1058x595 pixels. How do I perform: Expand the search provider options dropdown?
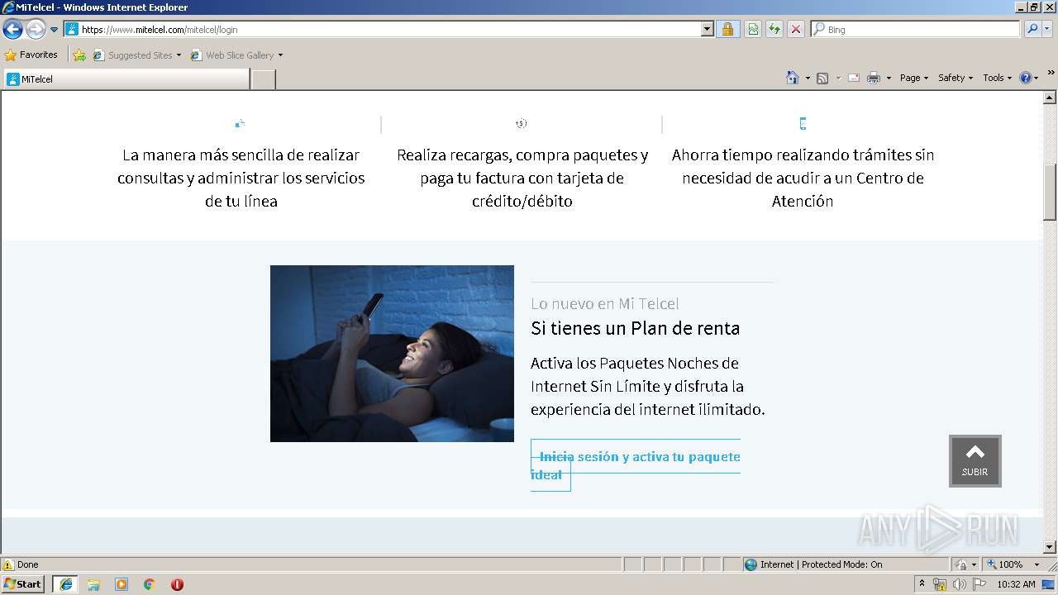click(x=1047, y=29)
